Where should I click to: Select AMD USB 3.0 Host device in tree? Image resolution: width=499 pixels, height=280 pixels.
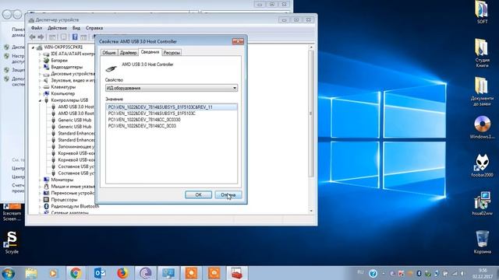coord(76,107)
